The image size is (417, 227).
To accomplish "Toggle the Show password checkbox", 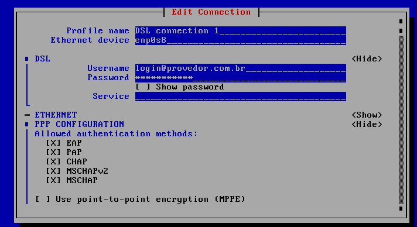I will 143,87.
